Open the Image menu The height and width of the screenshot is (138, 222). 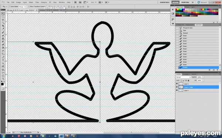(18, 3)
